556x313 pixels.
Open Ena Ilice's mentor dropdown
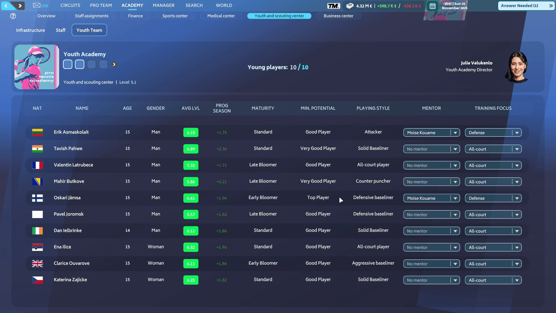431,247
